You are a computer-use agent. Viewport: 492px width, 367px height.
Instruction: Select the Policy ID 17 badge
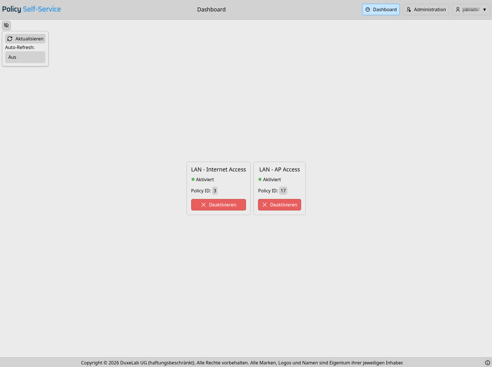(283, 191)
